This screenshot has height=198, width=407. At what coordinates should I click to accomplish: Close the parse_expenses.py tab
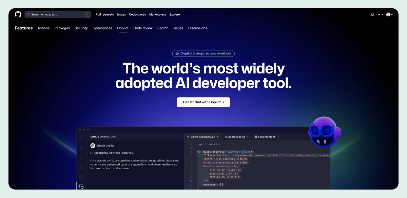point(217,137)
